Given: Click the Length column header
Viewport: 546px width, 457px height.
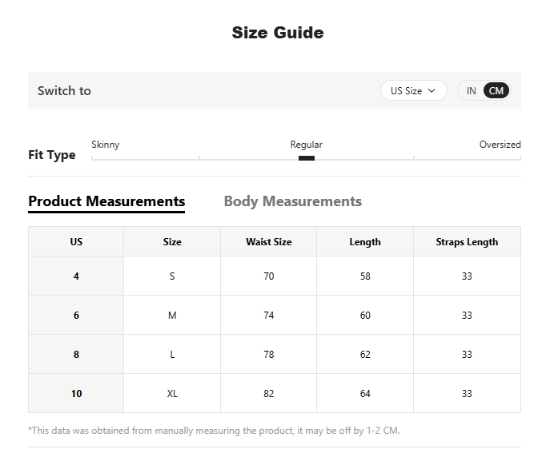Looking at the screenshot, I should point(365,241).
